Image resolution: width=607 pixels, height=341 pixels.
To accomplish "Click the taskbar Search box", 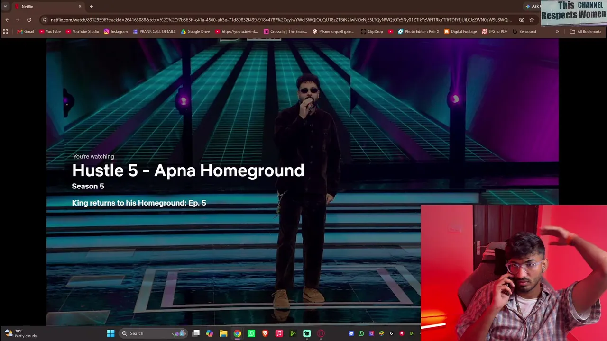I will point(153,333).
